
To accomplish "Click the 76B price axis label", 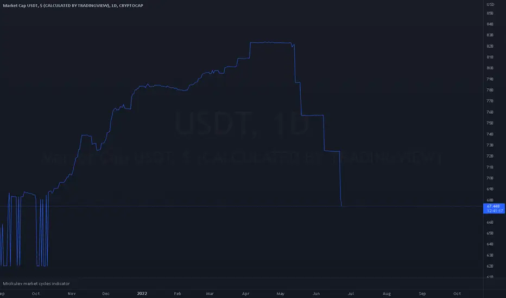I will tap(490, 112).
